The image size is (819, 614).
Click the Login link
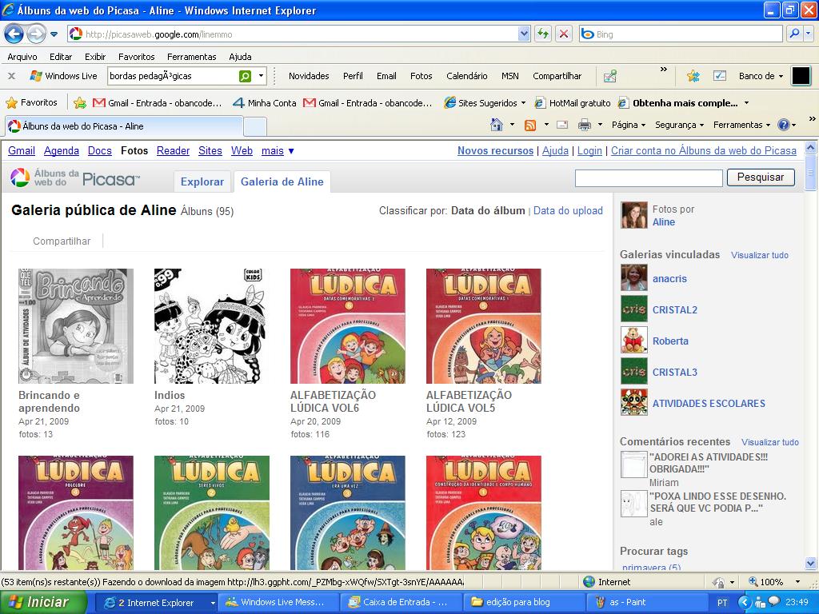589,151
